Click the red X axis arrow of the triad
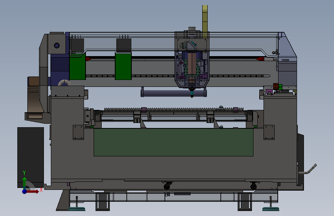The width and height of the screenshot is (334, 216). pos(34,191)
